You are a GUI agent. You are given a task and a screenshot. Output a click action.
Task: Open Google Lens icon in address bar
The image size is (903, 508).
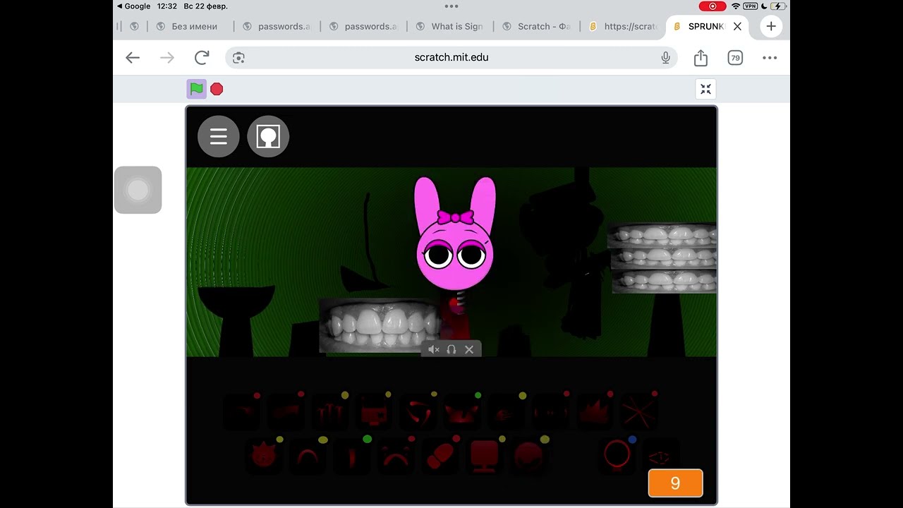pyautogui.click(x=238, y=58)
